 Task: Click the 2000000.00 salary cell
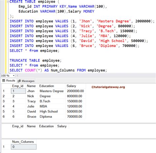click(75, 91)
